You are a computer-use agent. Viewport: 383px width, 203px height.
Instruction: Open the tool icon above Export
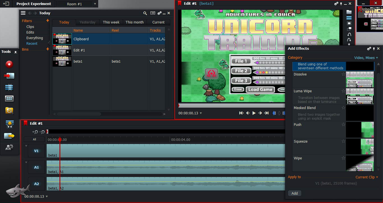[x=10, y=124]
